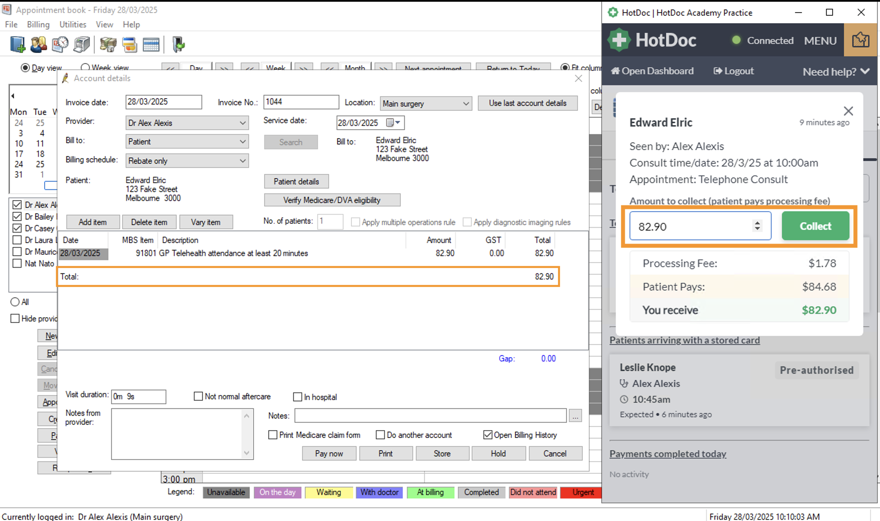The width and height of the screenshot is (880, 521).
Task: Maximize the HotDoc window
Action: [x=829, y=12]
